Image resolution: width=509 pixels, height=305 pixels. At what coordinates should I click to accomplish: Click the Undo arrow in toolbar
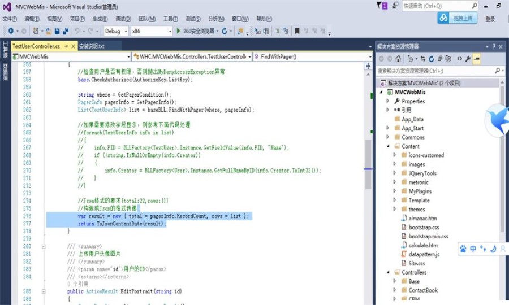tap(77, 31)
